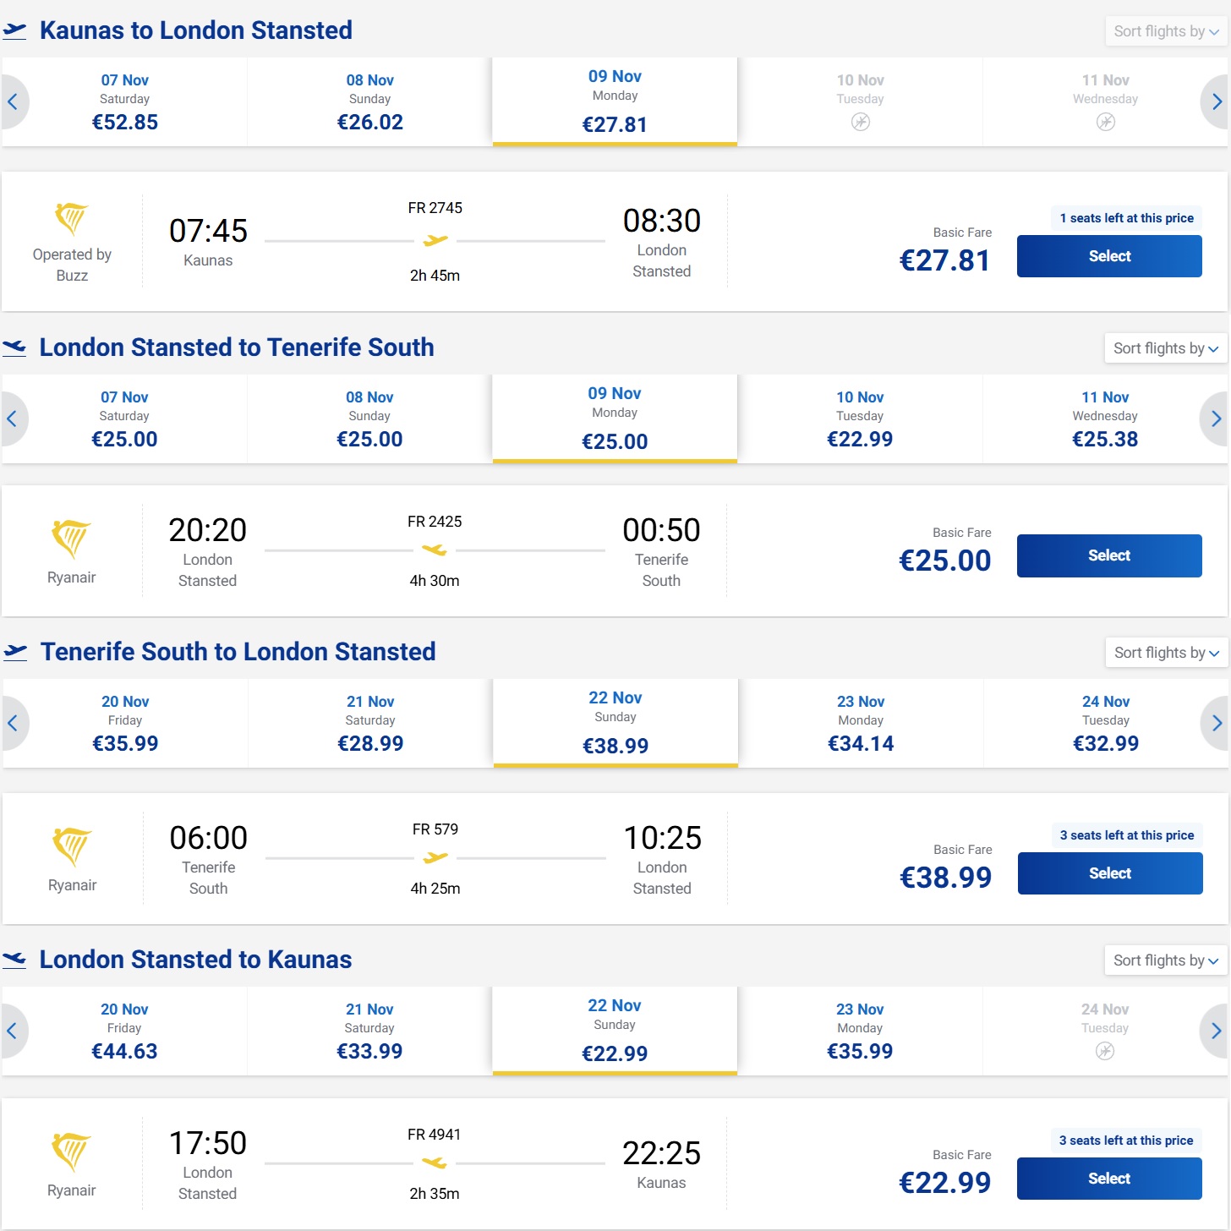
Task: Open Sort flights by for Stansted to Tenerife
Action: [1166, 348]
